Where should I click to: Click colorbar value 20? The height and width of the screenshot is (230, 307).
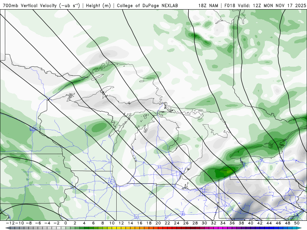click(158, 223)
